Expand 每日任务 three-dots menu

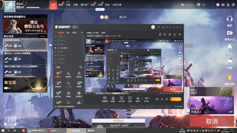point(43,36)
